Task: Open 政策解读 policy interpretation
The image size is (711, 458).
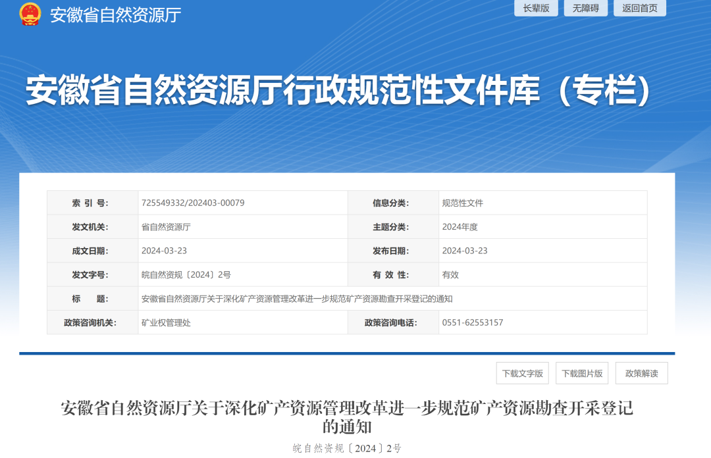Action: coord(641,373)
